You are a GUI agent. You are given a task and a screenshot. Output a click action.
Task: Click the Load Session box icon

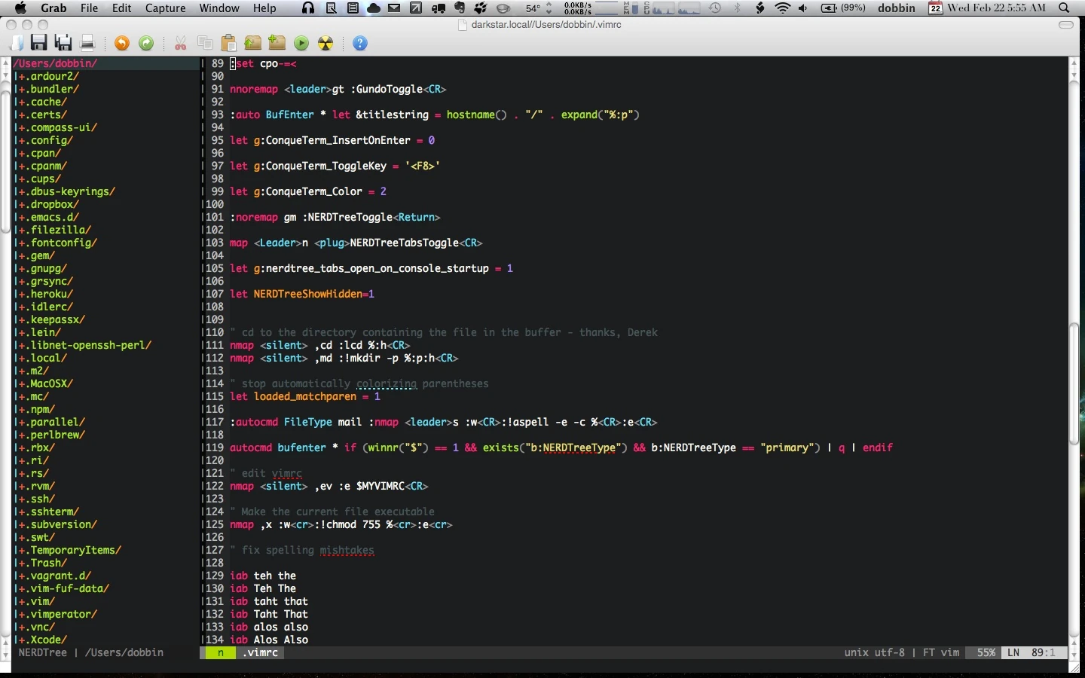point(253,44)
